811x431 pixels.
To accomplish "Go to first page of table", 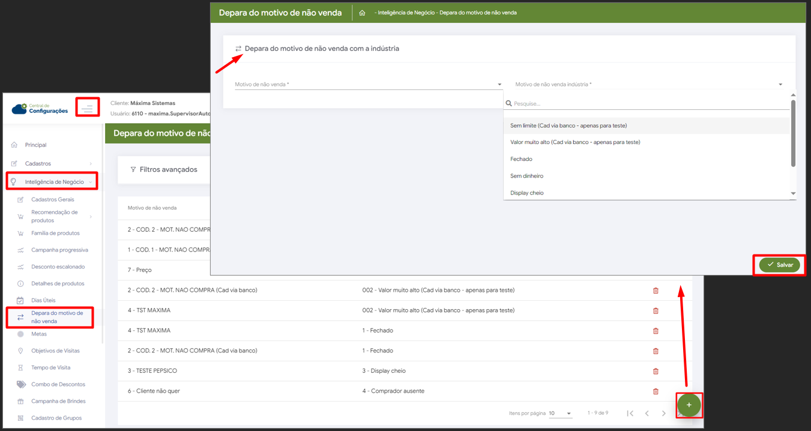I will (630, 414).
